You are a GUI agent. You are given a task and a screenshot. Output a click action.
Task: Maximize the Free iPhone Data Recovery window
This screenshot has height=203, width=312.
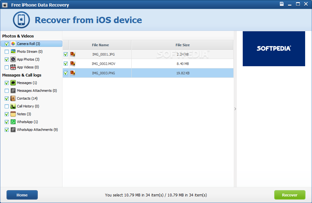click(x=298, y=4)
